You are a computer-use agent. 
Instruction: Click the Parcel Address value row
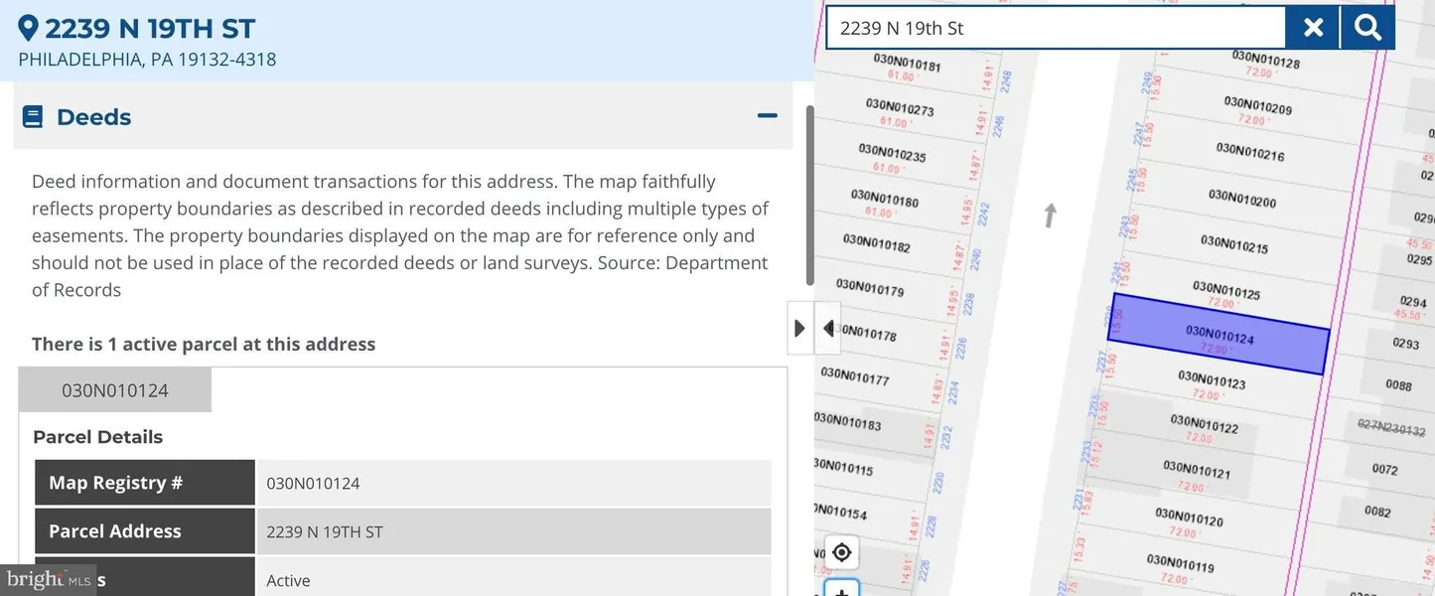pos(512,531)
